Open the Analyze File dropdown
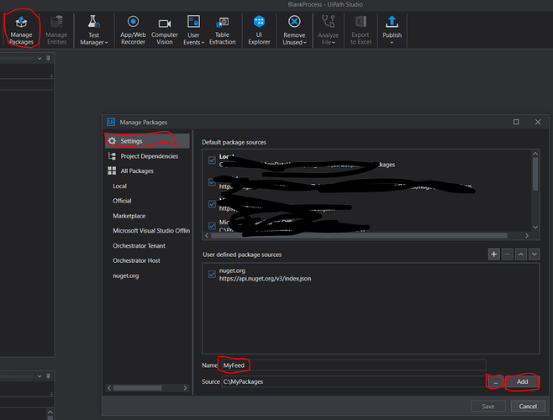Image resolution: width=553 pixels, height=420 pixels. 328,30
